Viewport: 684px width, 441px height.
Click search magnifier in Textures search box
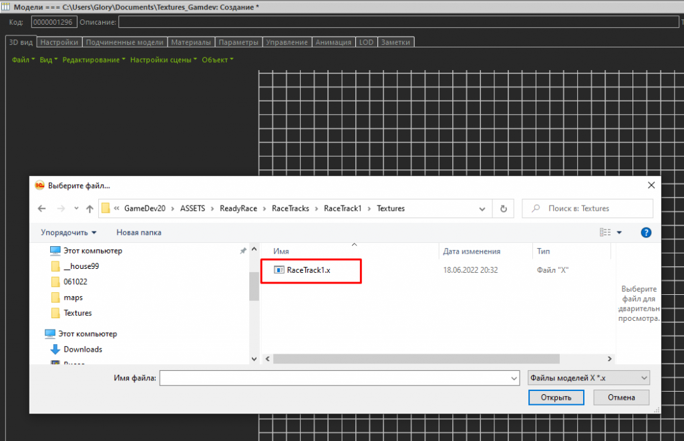pos(536,208)
